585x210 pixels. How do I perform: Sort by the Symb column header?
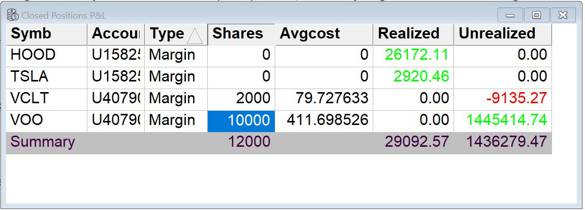coord(46,34)
